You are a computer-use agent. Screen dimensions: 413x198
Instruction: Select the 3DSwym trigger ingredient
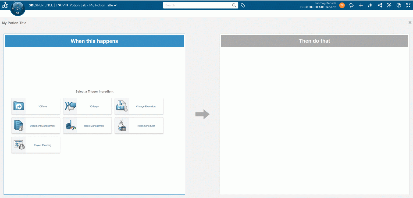click(87, 106)
